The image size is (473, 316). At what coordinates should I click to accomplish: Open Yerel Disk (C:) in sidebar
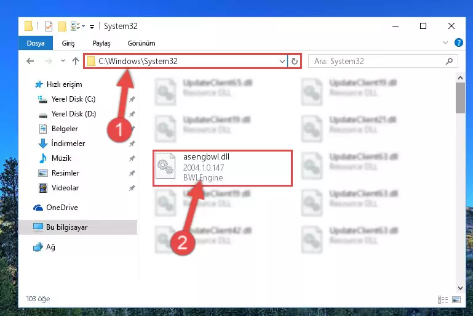[66, 99]
